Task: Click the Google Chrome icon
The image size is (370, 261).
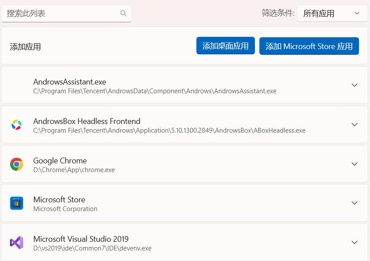Action: 17,164
